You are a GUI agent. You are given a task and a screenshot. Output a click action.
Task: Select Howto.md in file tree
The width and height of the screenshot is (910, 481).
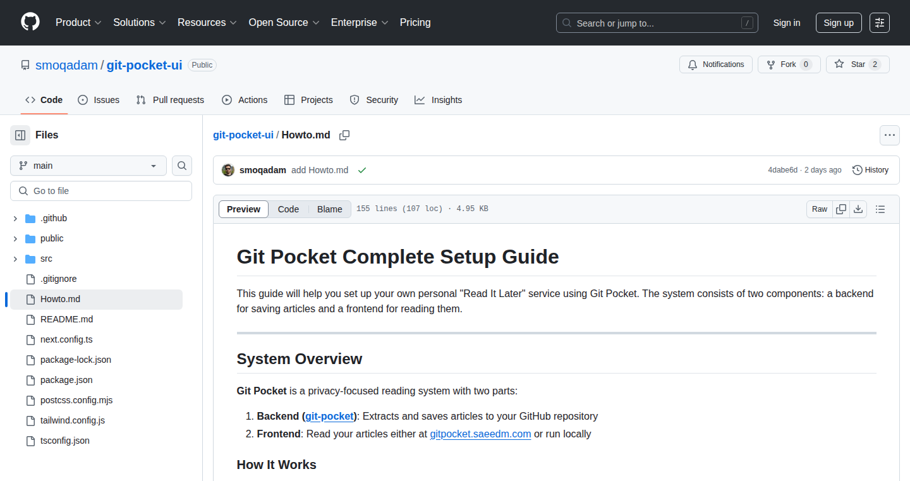click(96, 299)
